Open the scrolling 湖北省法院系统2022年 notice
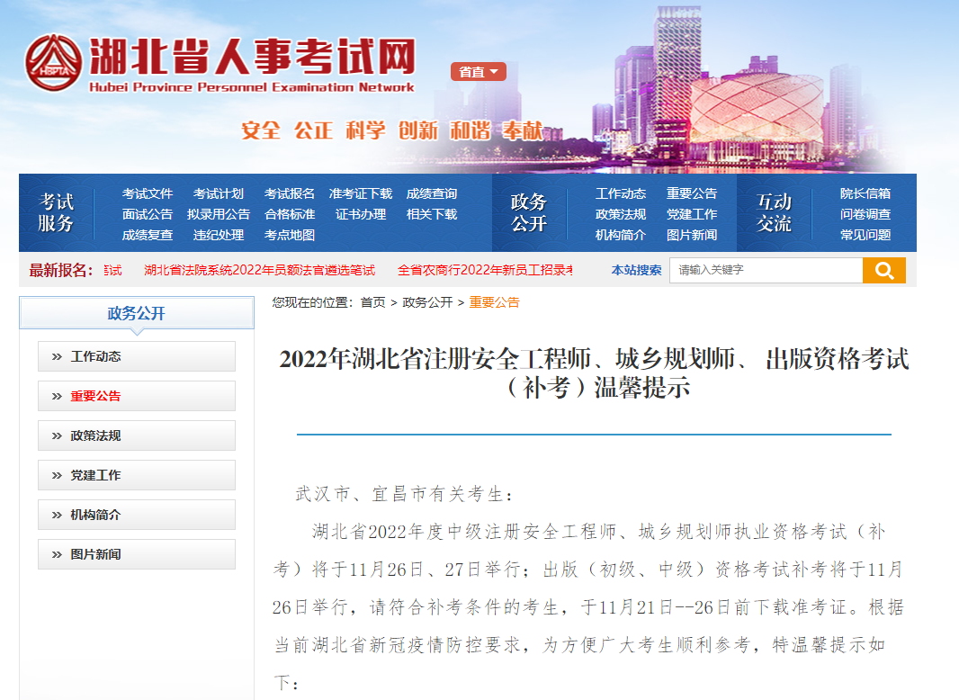This screenshot has height=700, width=959. (x=259, y=270)
